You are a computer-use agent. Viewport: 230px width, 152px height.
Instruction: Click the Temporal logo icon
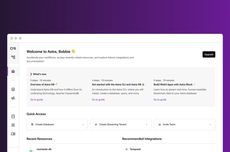(126, 149)
